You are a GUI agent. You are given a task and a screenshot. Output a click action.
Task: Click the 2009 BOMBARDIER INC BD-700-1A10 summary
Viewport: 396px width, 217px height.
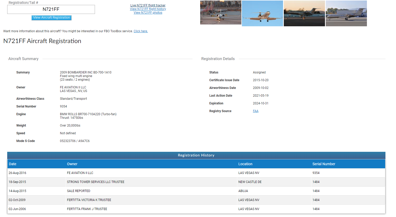(86, 72)
